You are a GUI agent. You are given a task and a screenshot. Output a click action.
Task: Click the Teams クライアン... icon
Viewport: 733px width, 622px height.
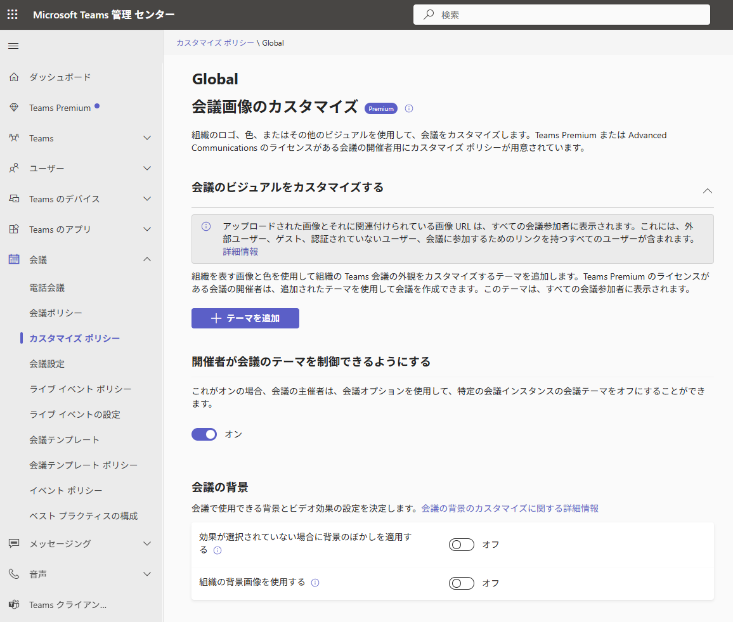[x=14, y=604]
